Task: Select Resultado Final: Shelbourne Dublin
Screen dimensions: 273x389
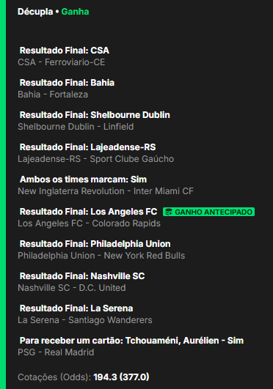Action: click(x=95, y=115)
